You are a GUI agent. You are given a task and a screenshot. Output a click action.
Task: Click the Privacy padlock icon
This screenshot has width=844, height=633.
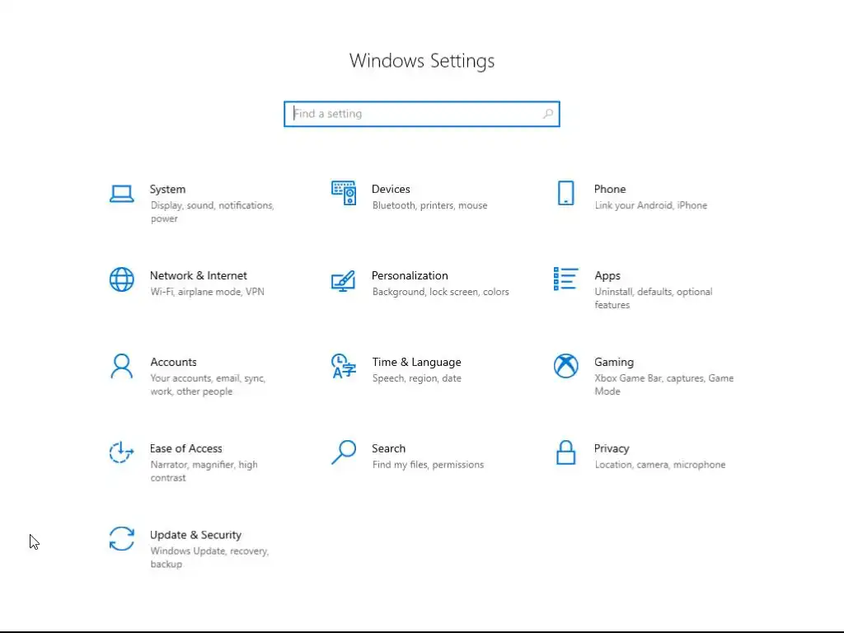[x=565, y=452]
